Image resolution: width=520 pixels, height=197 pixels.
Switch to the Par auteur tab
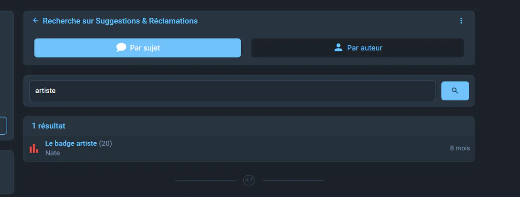pos(357,48)
